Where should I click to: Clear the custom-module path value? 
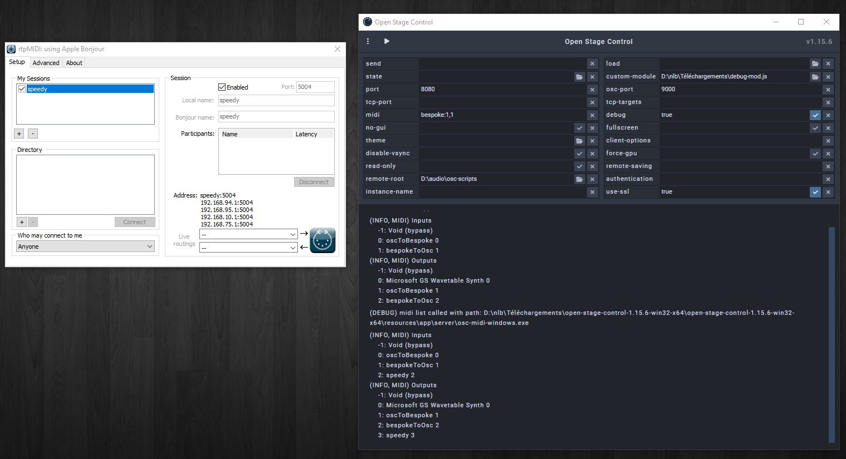[x=828, y=77]
